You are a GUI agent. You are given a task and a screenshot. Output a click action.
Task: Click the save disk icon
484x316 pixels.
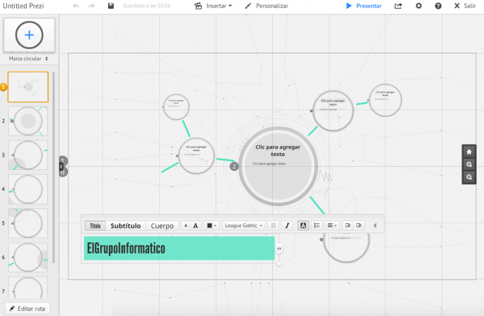click(111, 5)
